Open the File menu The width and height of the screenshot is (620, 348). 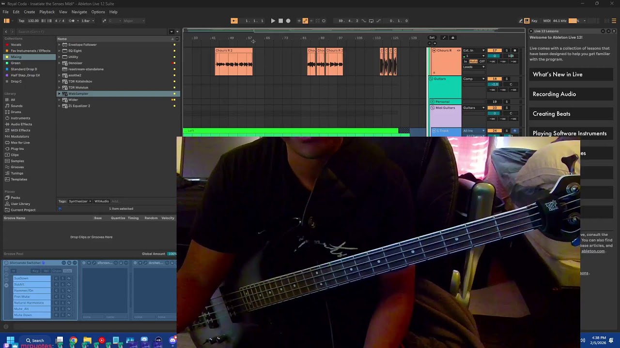(5, 12)
